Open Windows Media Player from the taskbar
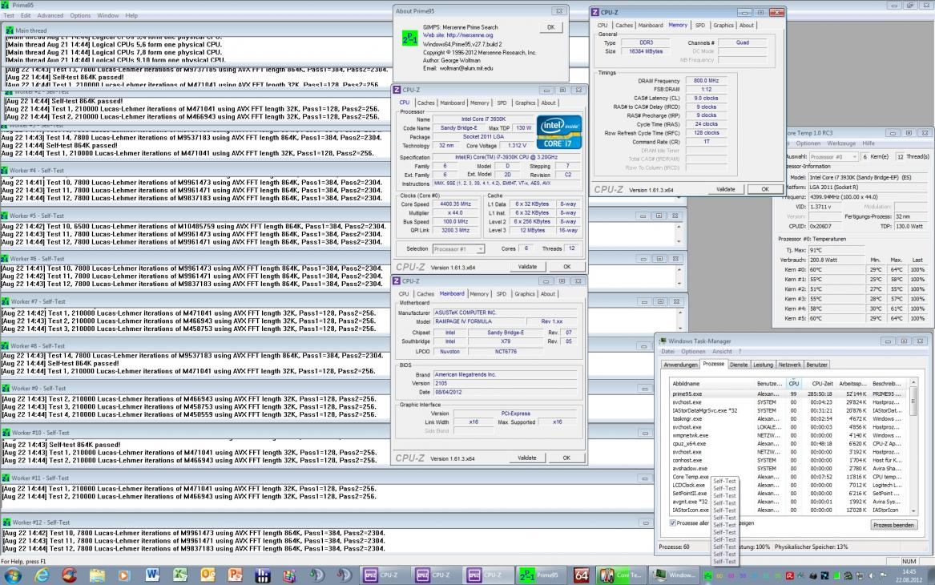Viewport: 935px width, 585px height. [124, 575]
